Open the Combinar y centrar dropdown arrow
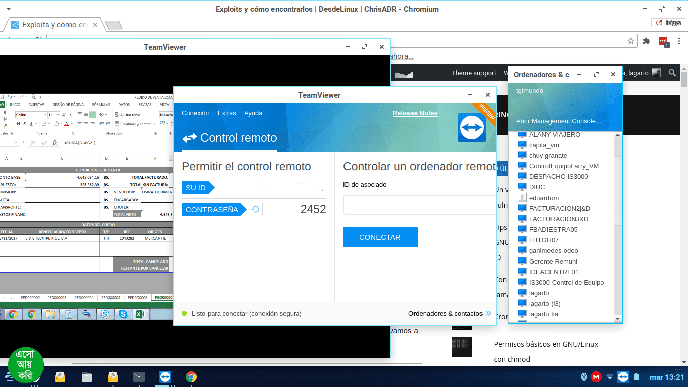This screenshot has width=688, height=387. click(x=153, y=124)
